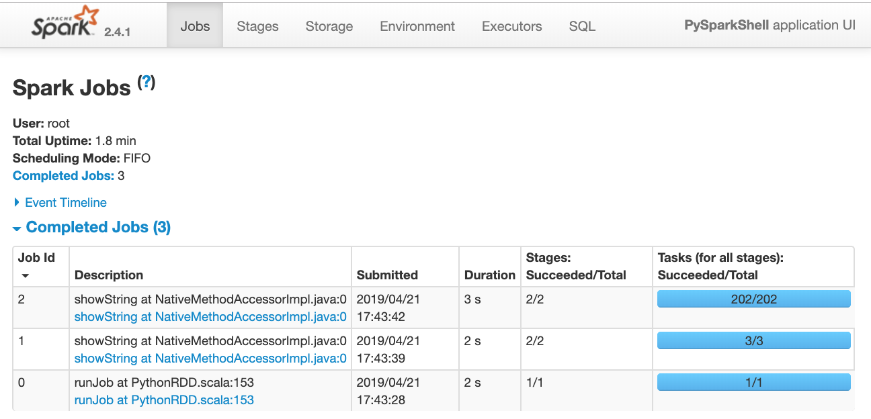
Task: Click the Job Id sort arrow
Action: (26, 276)
